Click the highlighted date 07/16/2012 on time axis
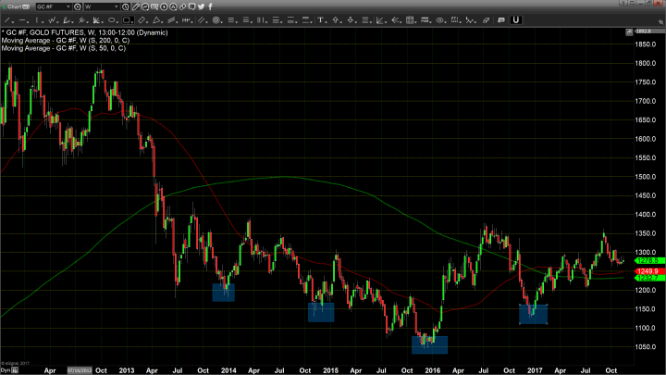This screenshot has width=666, height=375. coord(79,369)
